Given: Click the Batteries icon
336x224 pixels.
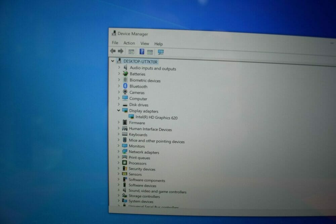Looking at the screenshot, I should (x=125, y=74).
